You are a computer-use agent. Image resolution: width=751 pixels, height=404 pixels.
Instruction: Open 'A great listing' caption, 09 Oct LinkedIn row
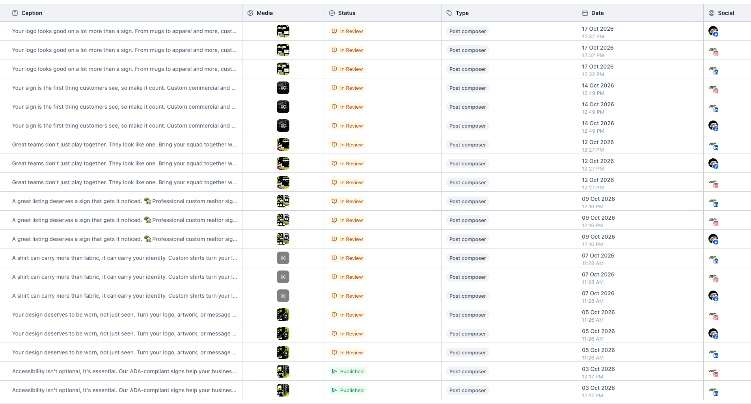click(x=125, y=201)
